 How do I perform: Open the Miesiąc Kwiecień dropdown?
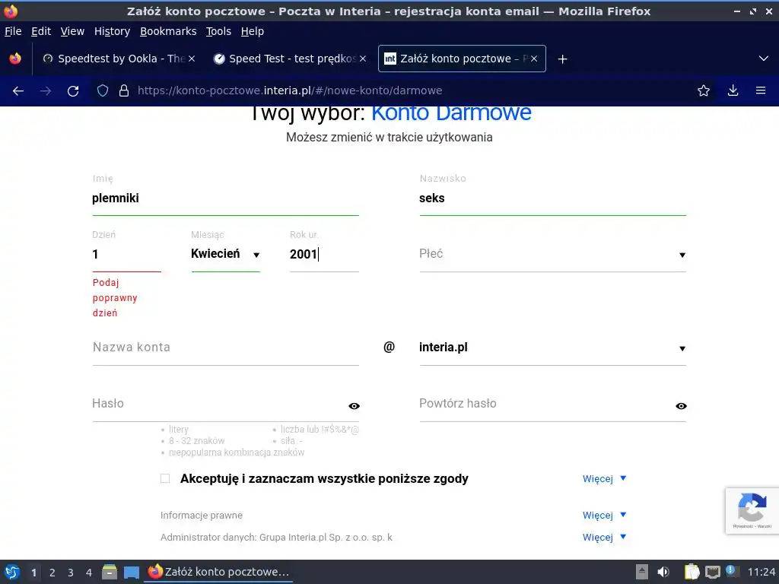(x=225, y=254)
